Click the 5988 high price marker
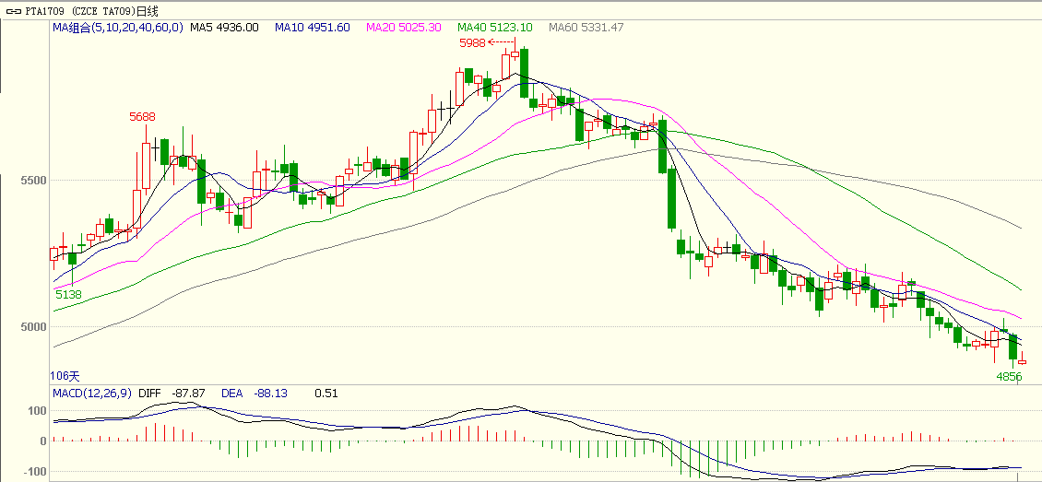1042x482 pixels. (471, 42)
